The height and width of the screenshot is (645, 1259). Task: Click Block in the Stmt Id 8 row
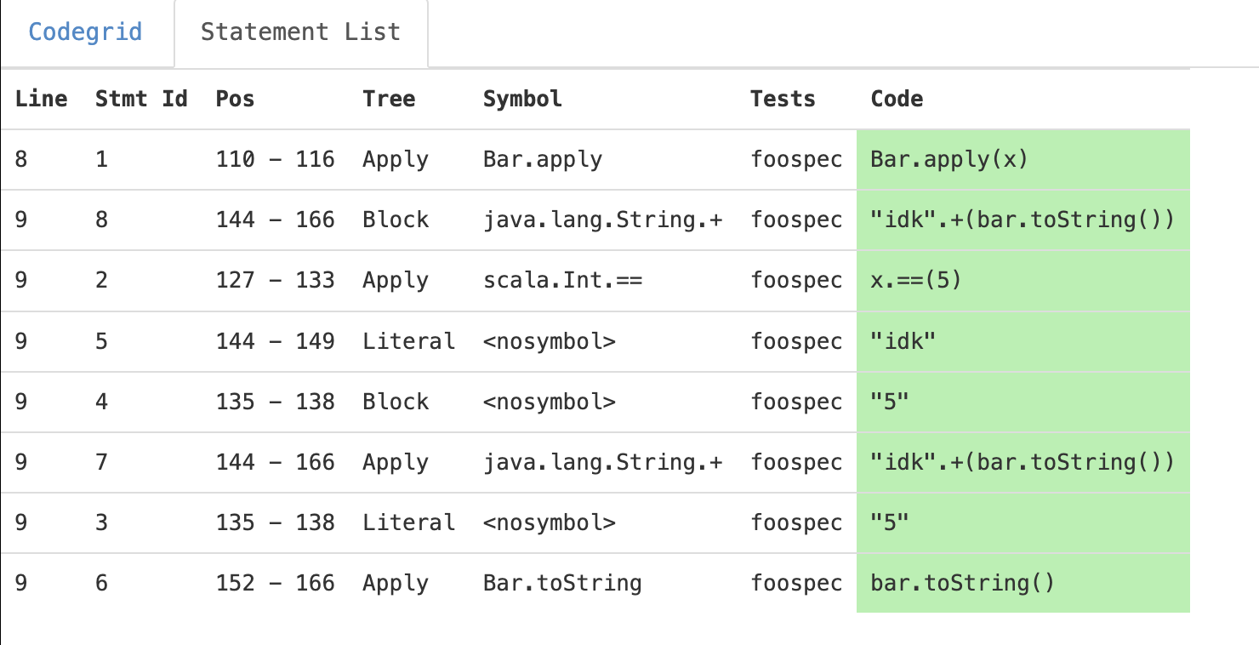pyautogui.click(x=396, y=220)
